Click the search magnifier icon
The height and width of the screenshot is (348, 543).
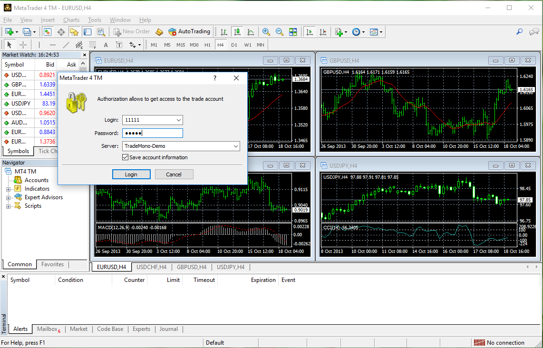(519, 32)
